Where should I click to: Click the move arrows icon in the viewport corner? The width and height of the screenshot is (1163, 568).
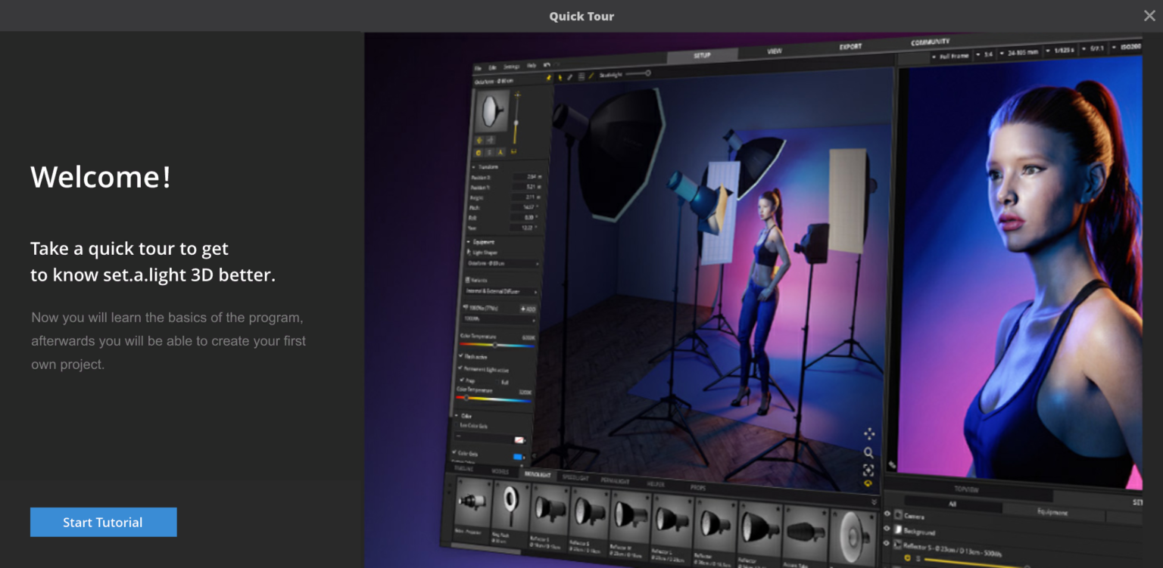click(869, 433)
